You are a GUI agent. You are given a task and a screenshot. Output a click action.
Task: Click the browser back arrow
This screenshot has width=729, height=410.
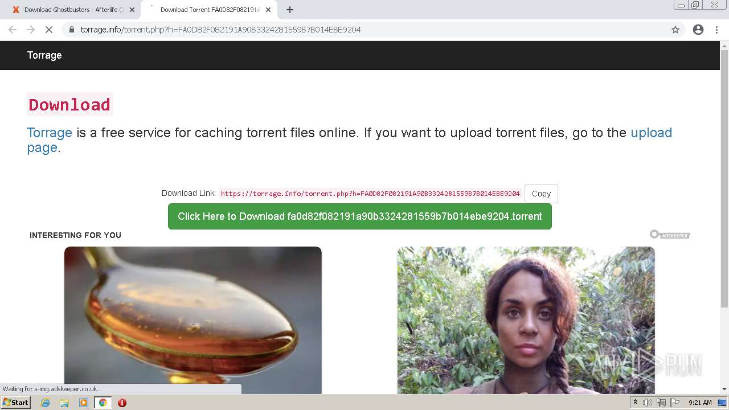[13, 30]
